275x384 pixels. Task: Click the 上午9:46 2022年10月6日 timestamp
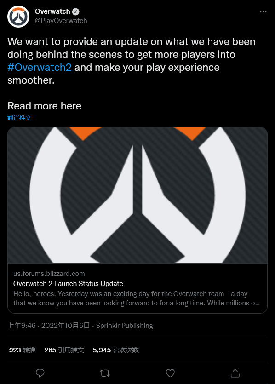click(48, 326)
